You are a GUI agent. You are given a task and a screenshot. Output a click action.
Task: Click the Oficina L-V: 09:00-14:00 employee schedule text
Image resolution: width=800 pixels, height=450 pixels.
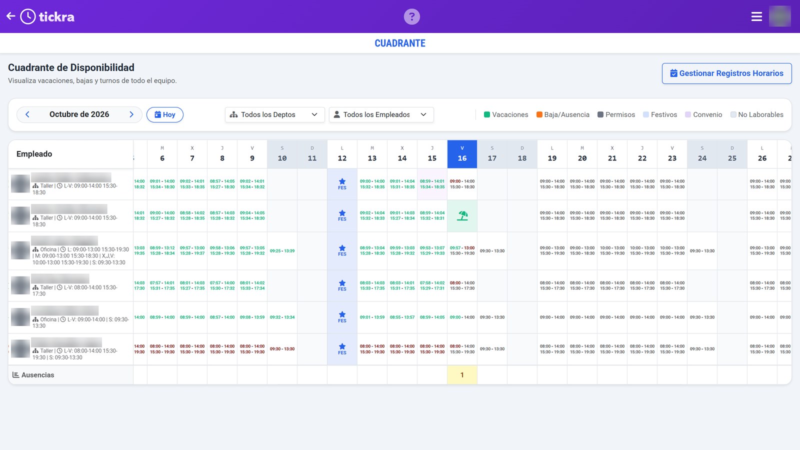pyautogui.click(x=80, y=322)
